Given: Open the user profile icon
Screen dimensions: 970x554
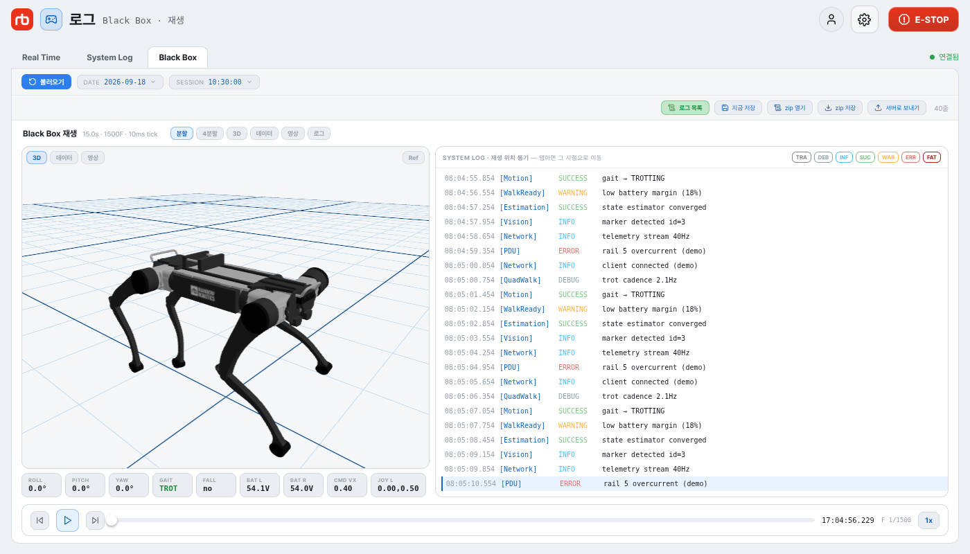Looking at the screenshot, I should [x=831, y=19].
